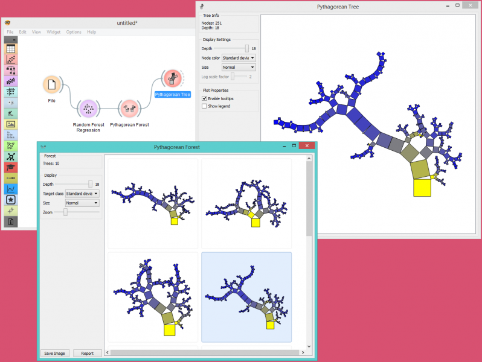Enable the Show legend checkbox

[x=205, y=106]
